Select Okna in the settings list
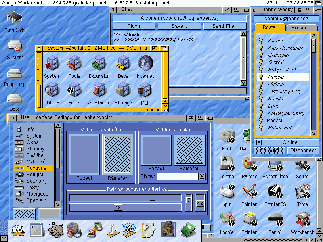 (x=34, y=142)
